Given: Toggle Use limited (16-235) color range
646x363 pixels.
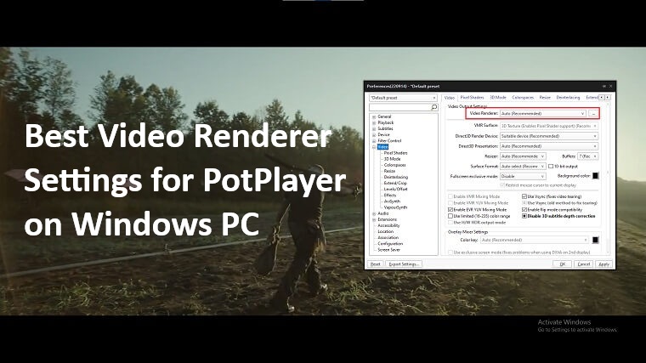Looking at the screenshot, I should pos(450,216).
